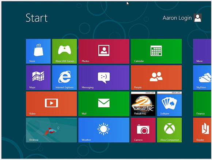Viewport: 212px width, 160px height.
Task: Launch the Pinball FX2 game tile
Action: 143,104
